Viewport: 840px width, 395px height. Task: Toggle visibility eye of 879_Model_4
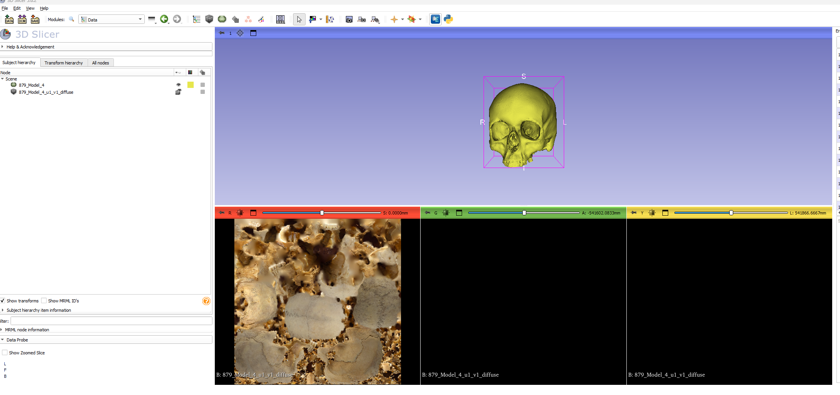[178, 85]
